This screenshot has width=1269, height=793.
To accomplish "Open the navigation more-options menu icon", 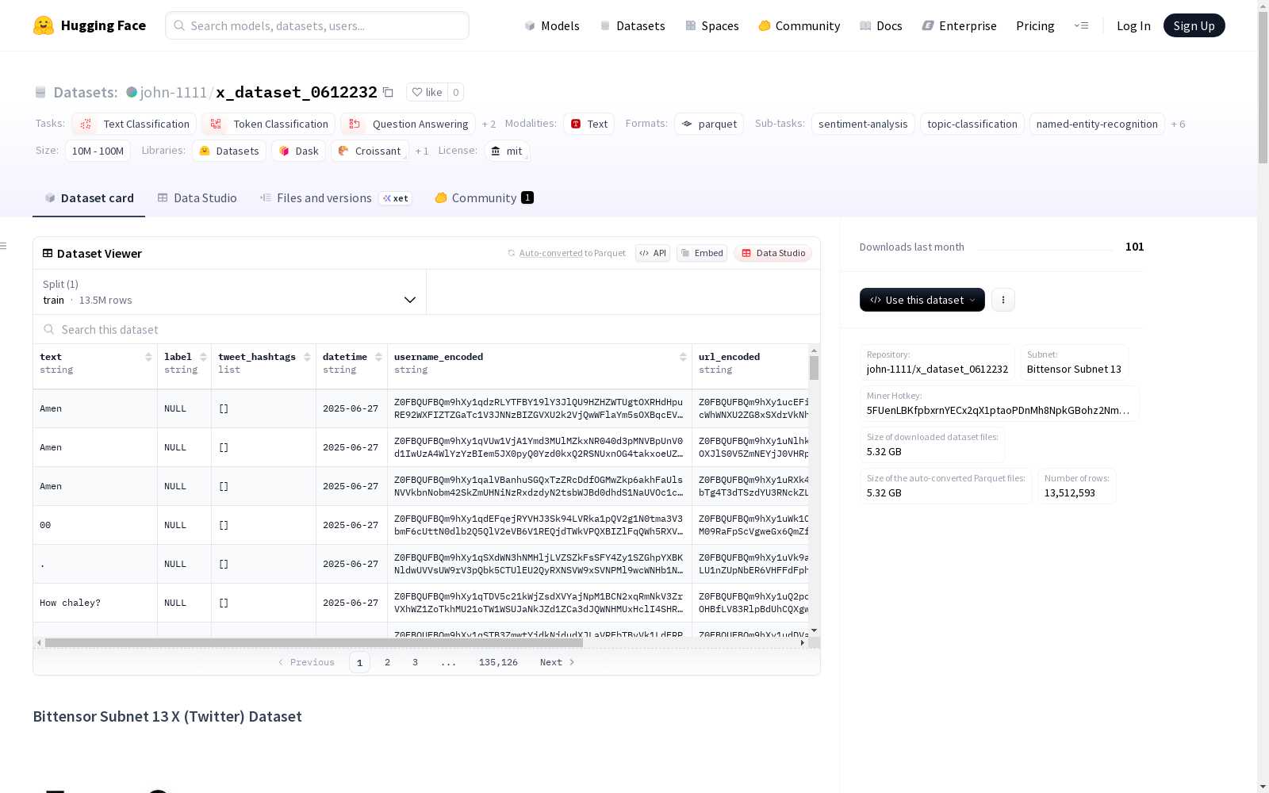I will [x=1081, y=25].
